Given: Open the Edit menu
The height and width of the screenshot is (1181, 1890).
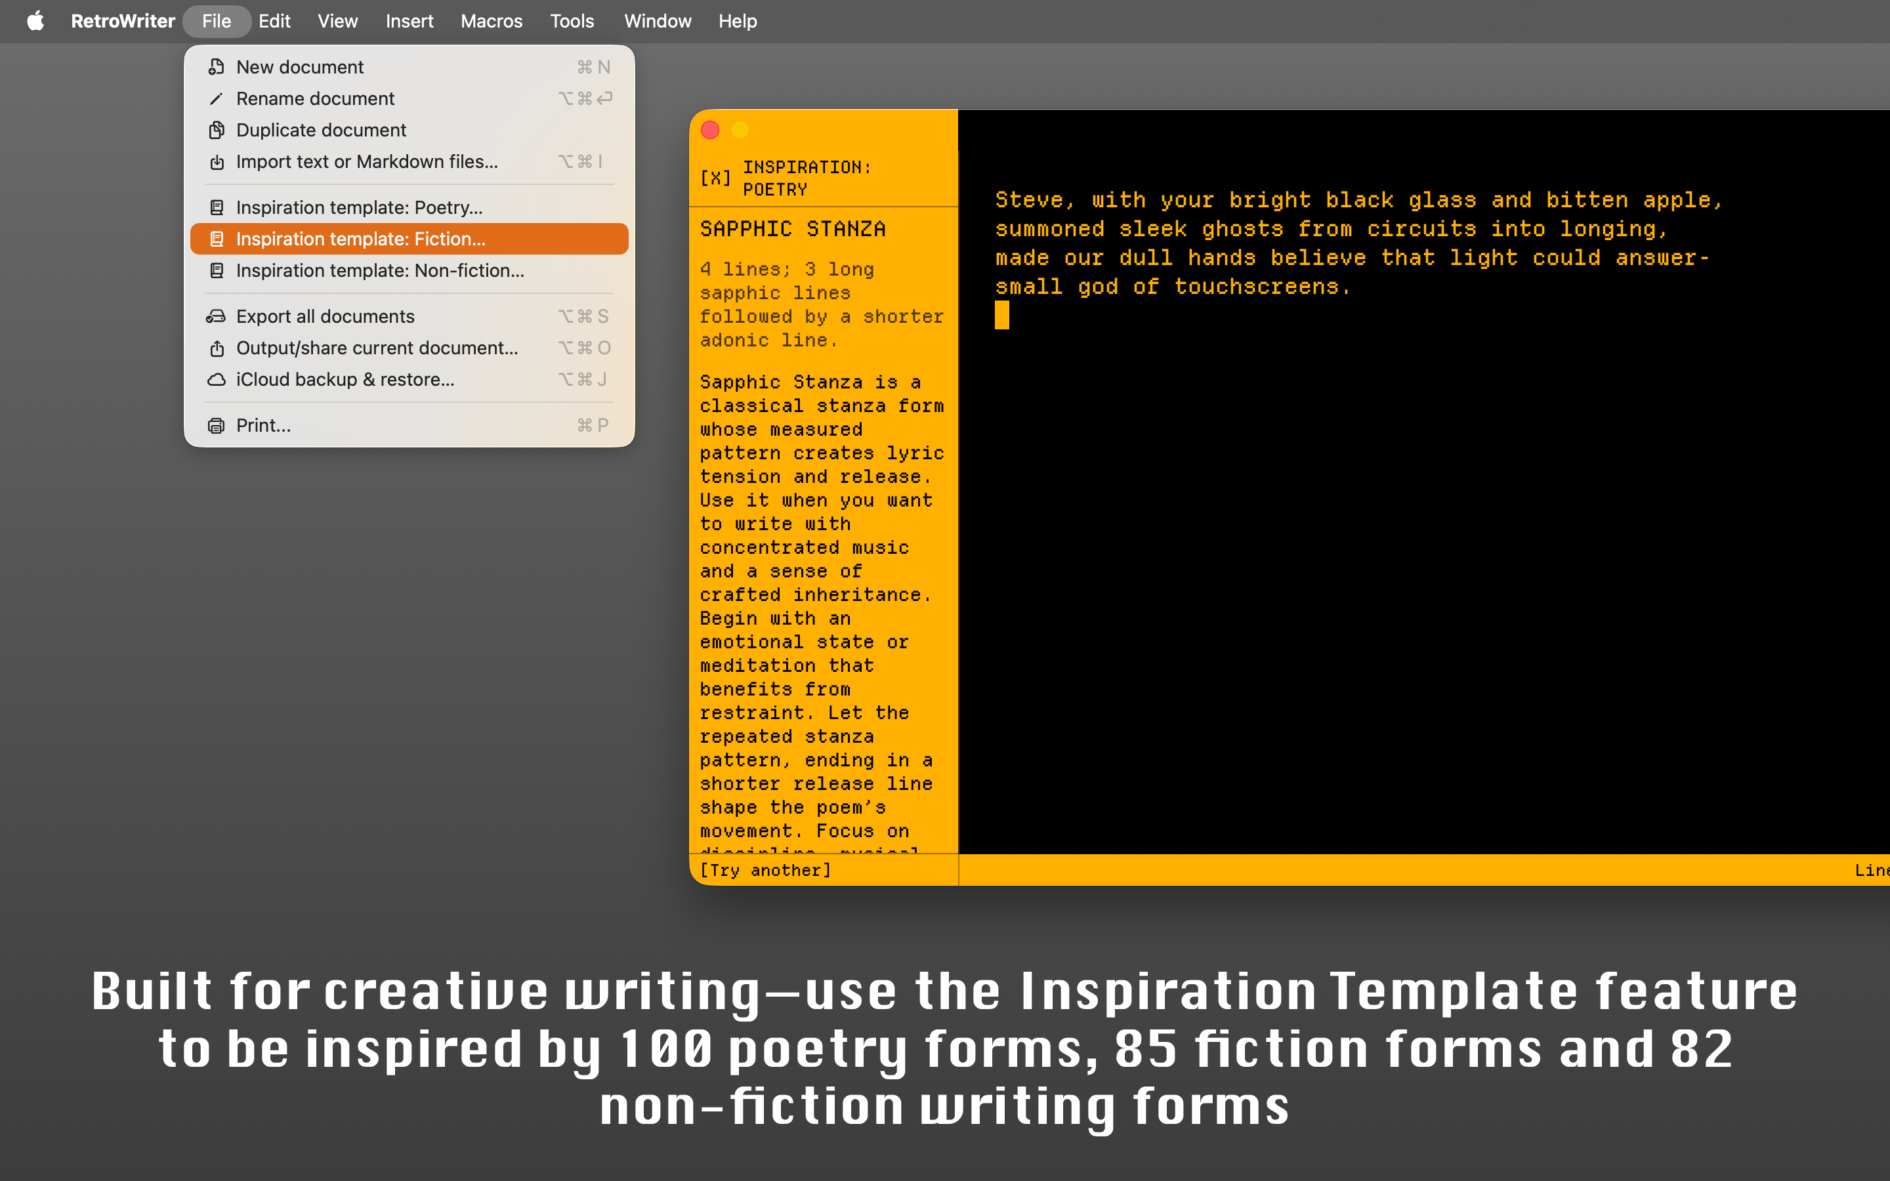Looking at the screenshot, I should tap(274, 21).
